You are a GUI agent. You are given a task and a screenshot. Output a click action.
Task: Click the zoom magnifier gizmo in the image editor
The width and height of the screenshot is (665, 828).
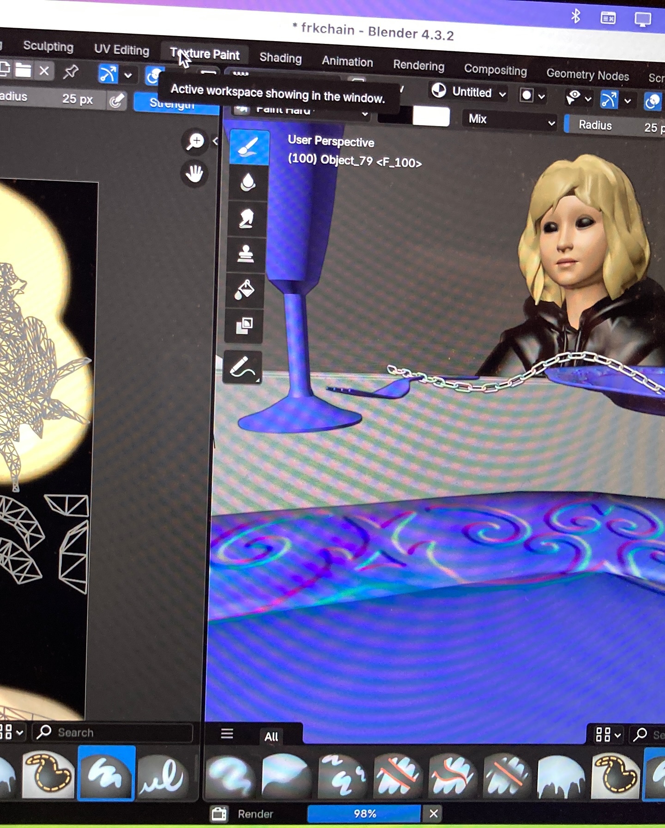195,141
